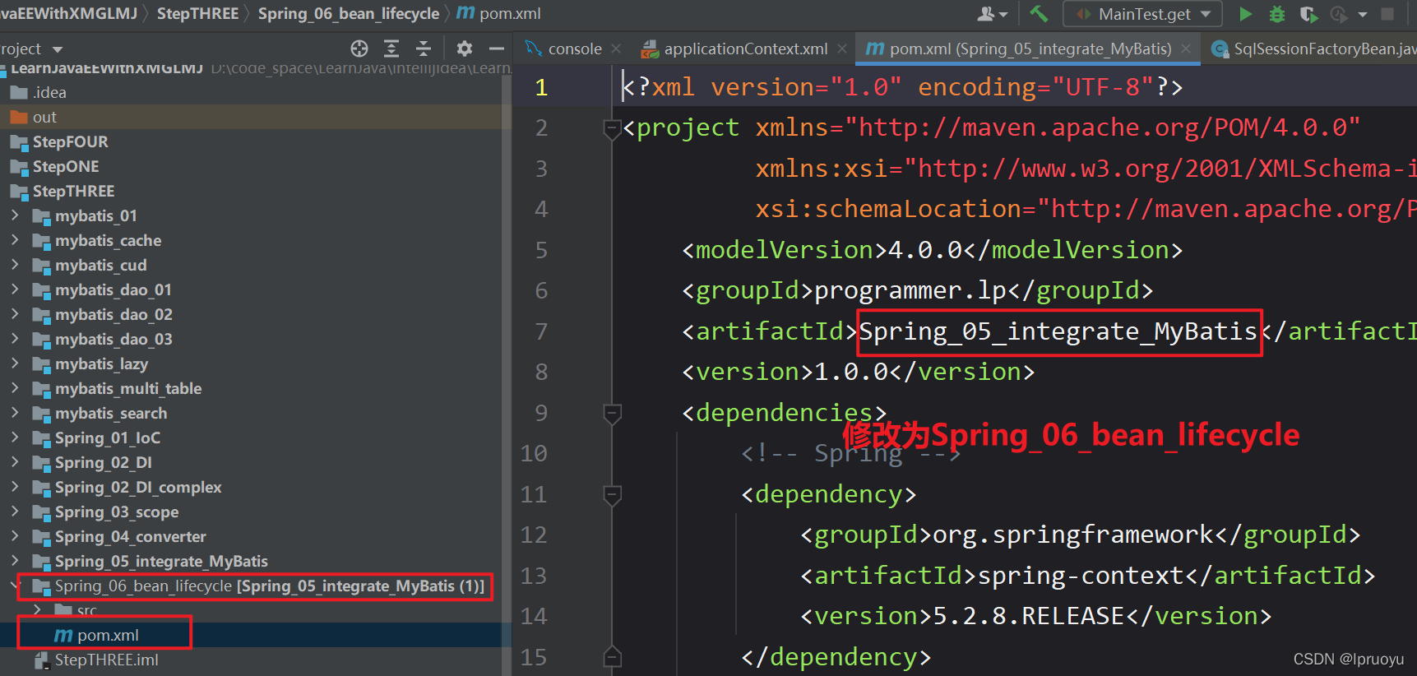The height and width of the screenshot is (676, 1417).
Task: Expand the Spring_01_IoC module
Action: [15, 438]
